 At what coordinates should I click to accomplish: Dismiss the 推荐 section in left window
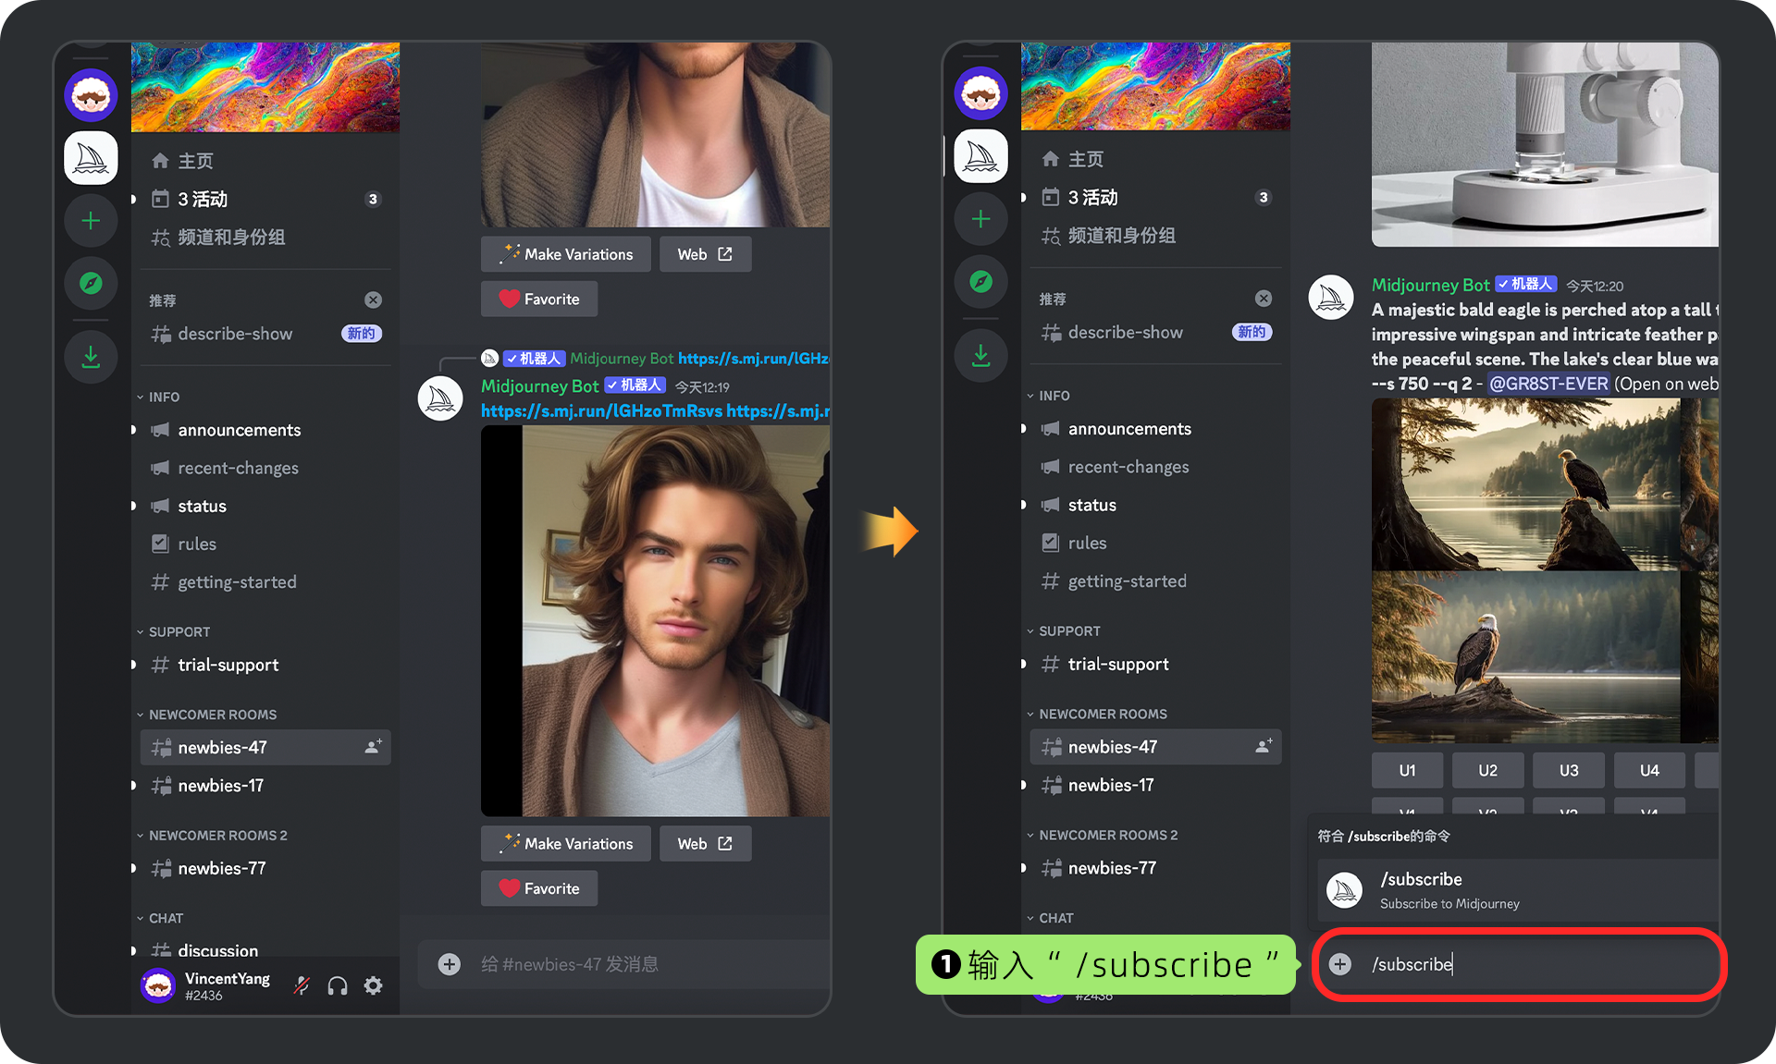(373, 300)
